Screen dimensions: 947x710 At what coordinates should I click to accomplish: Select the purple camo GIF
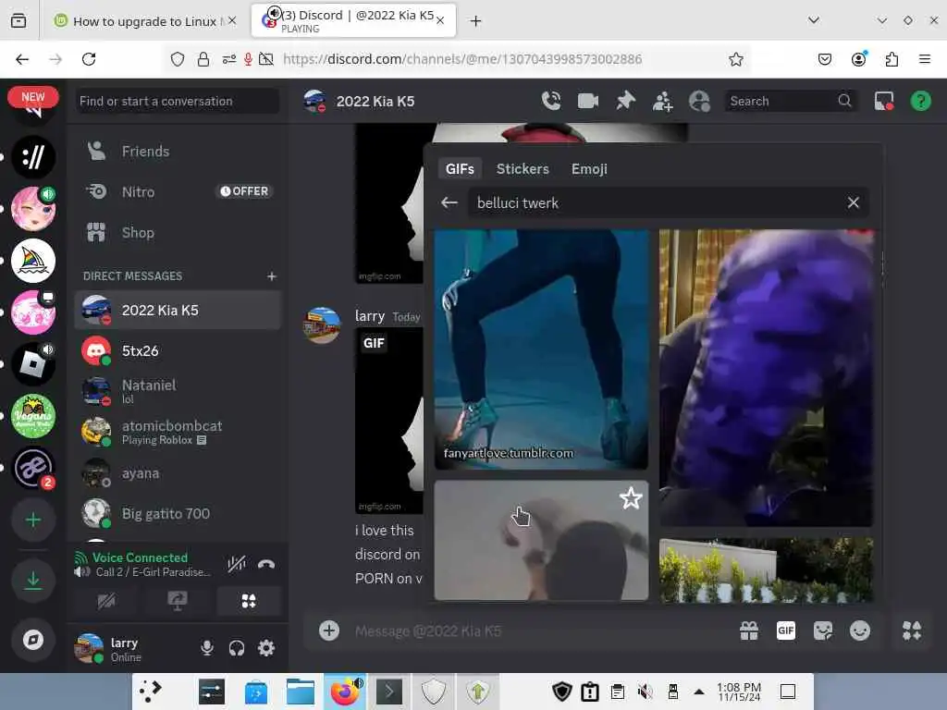[766, 378]
